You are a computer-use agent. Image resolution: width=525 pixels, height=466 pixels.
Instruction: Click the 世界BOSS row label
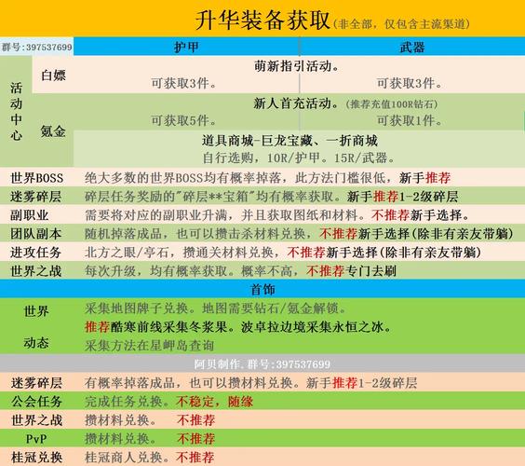(37, 178)
